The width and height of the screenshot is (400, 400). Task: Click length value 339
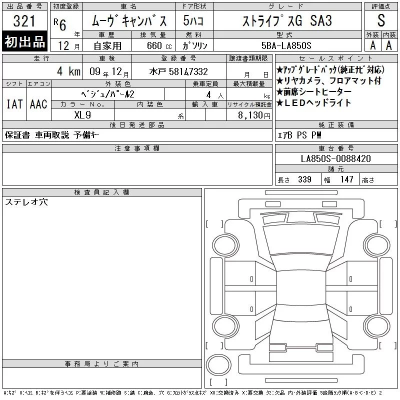(304, 179)
